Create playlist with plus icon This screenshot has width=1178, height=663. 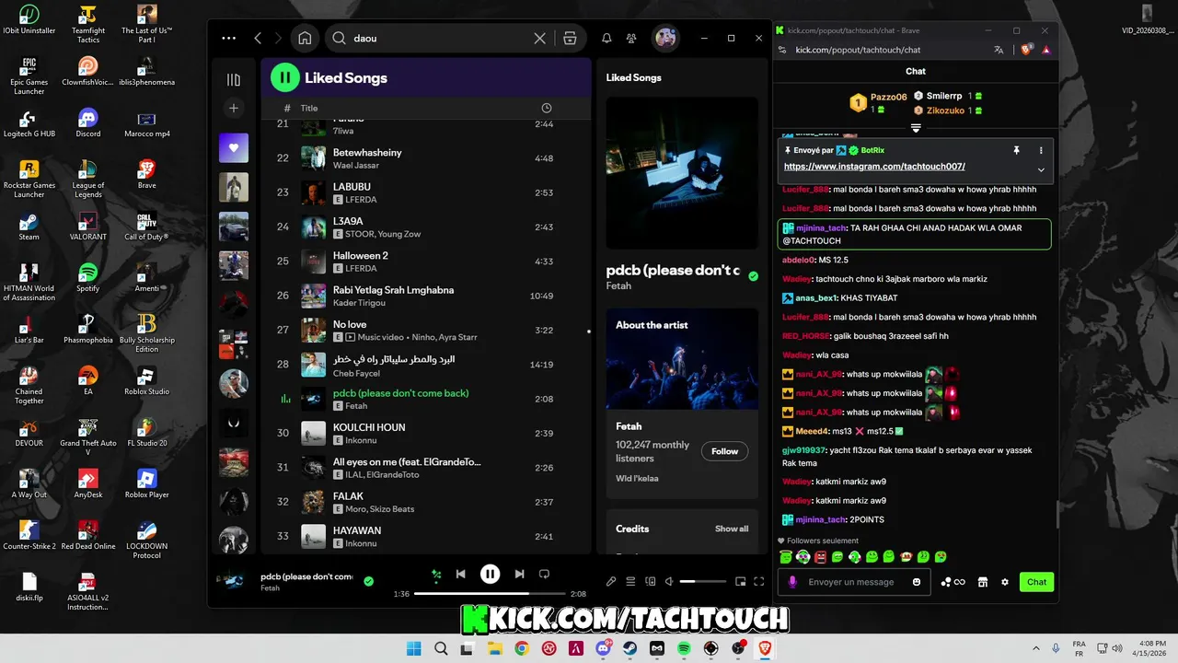(x=234, y=108)
